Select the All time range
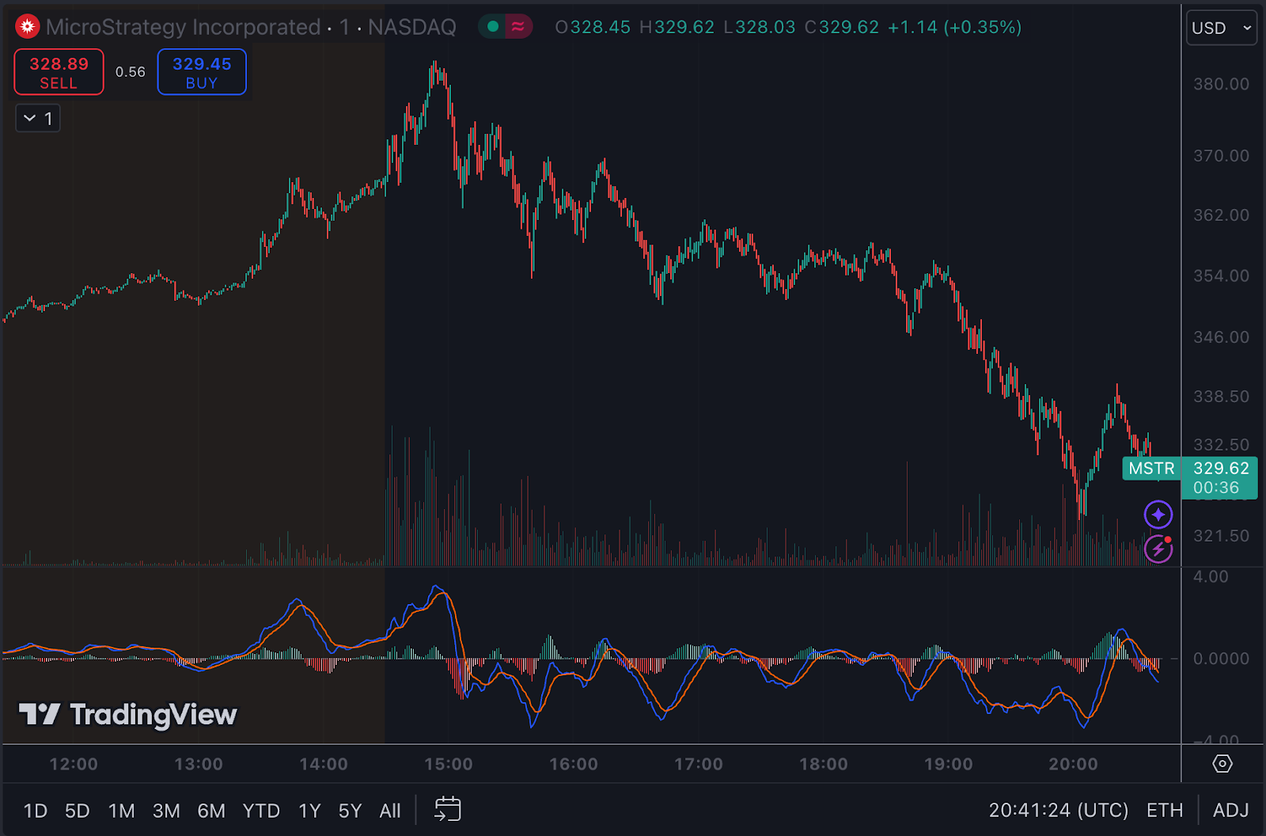The image size is (1266, 836). pyautogui.click(x=390, y=811)
